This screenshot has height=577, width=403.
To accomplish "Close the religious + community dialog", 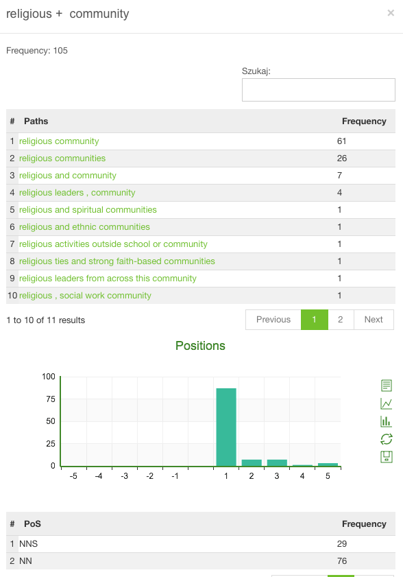I will (x=391, y=13).
